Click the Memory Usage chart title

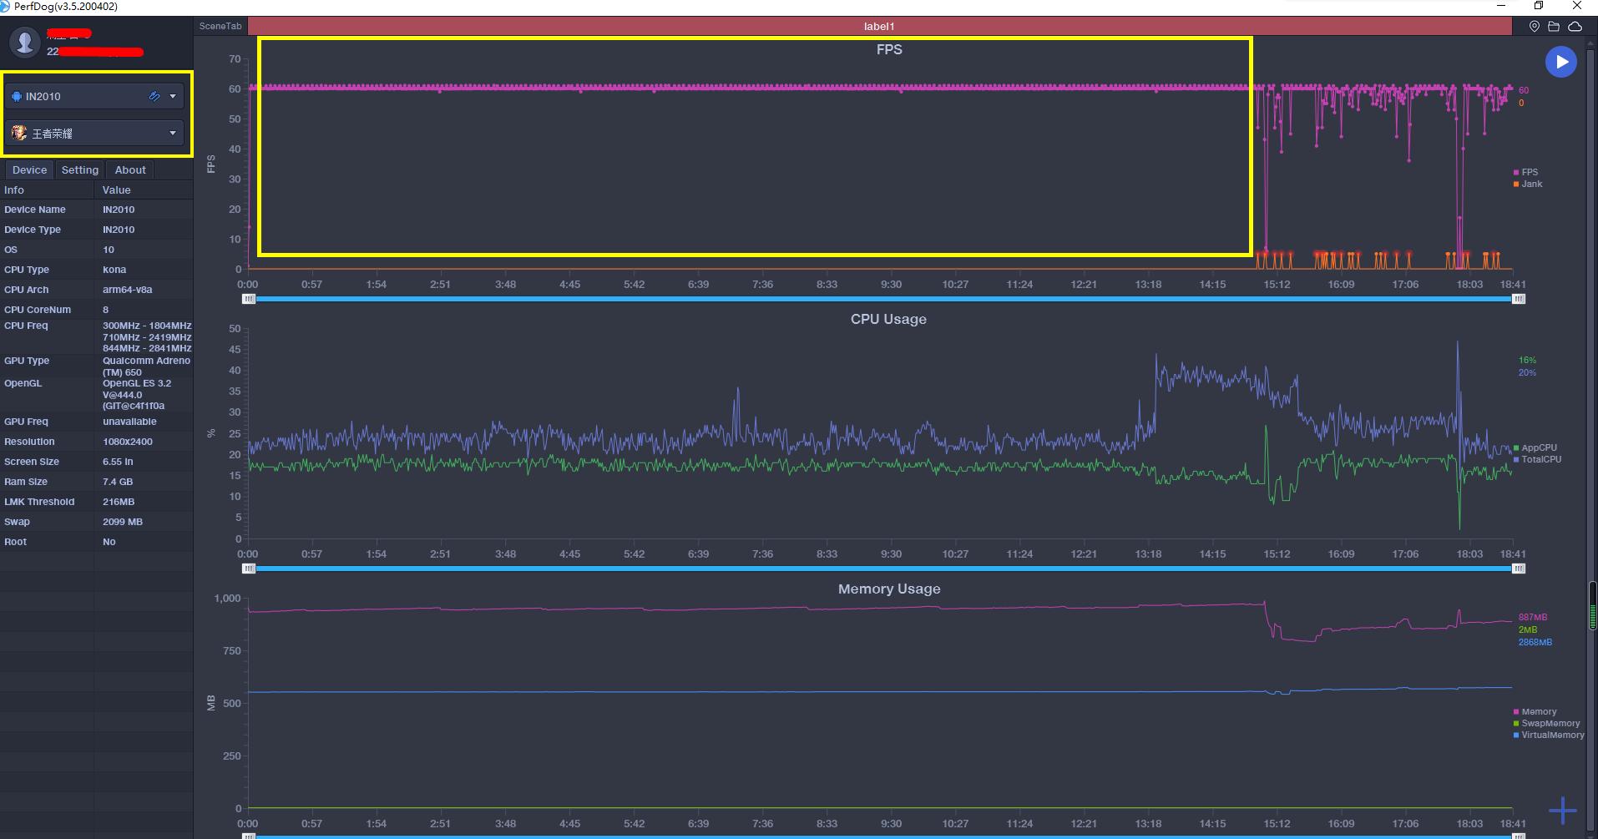(x=889, y=589)
